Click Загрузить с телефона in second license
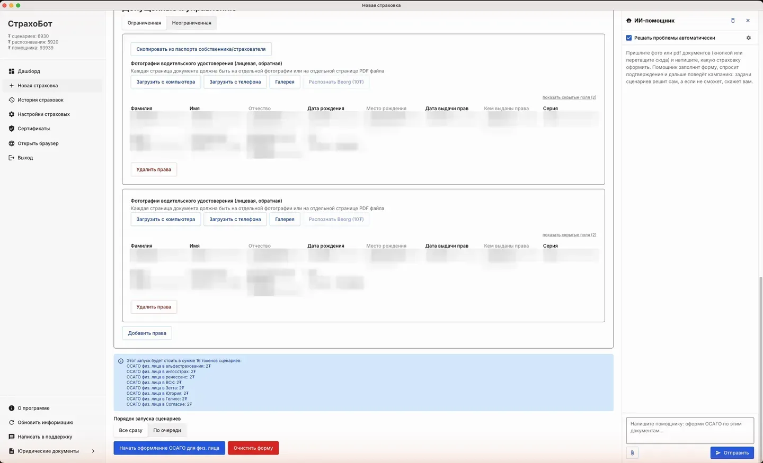The image size is (763, 463). tap(235, 219)
